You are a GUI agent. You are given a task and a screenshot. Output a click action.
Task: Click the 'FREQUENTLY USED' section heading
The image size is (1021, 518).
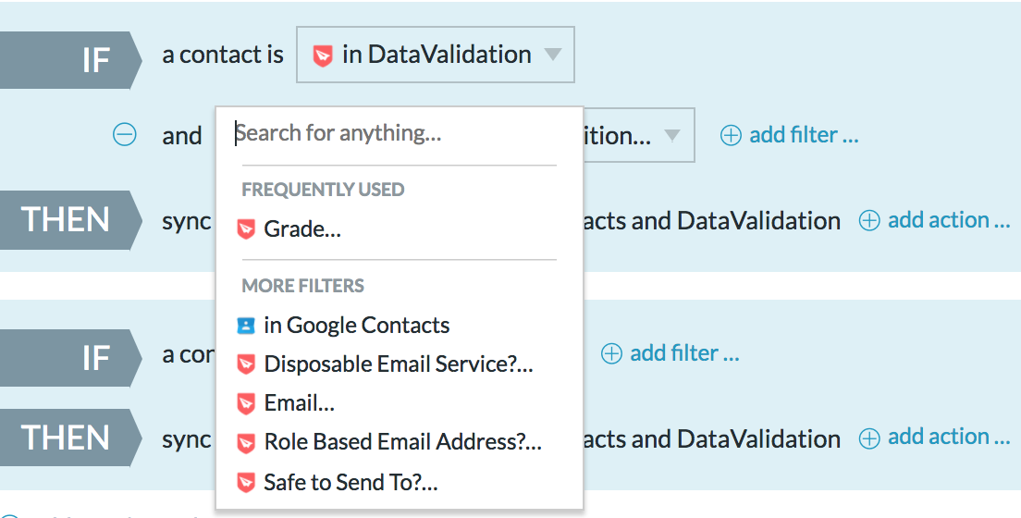(x=323, y=190)
